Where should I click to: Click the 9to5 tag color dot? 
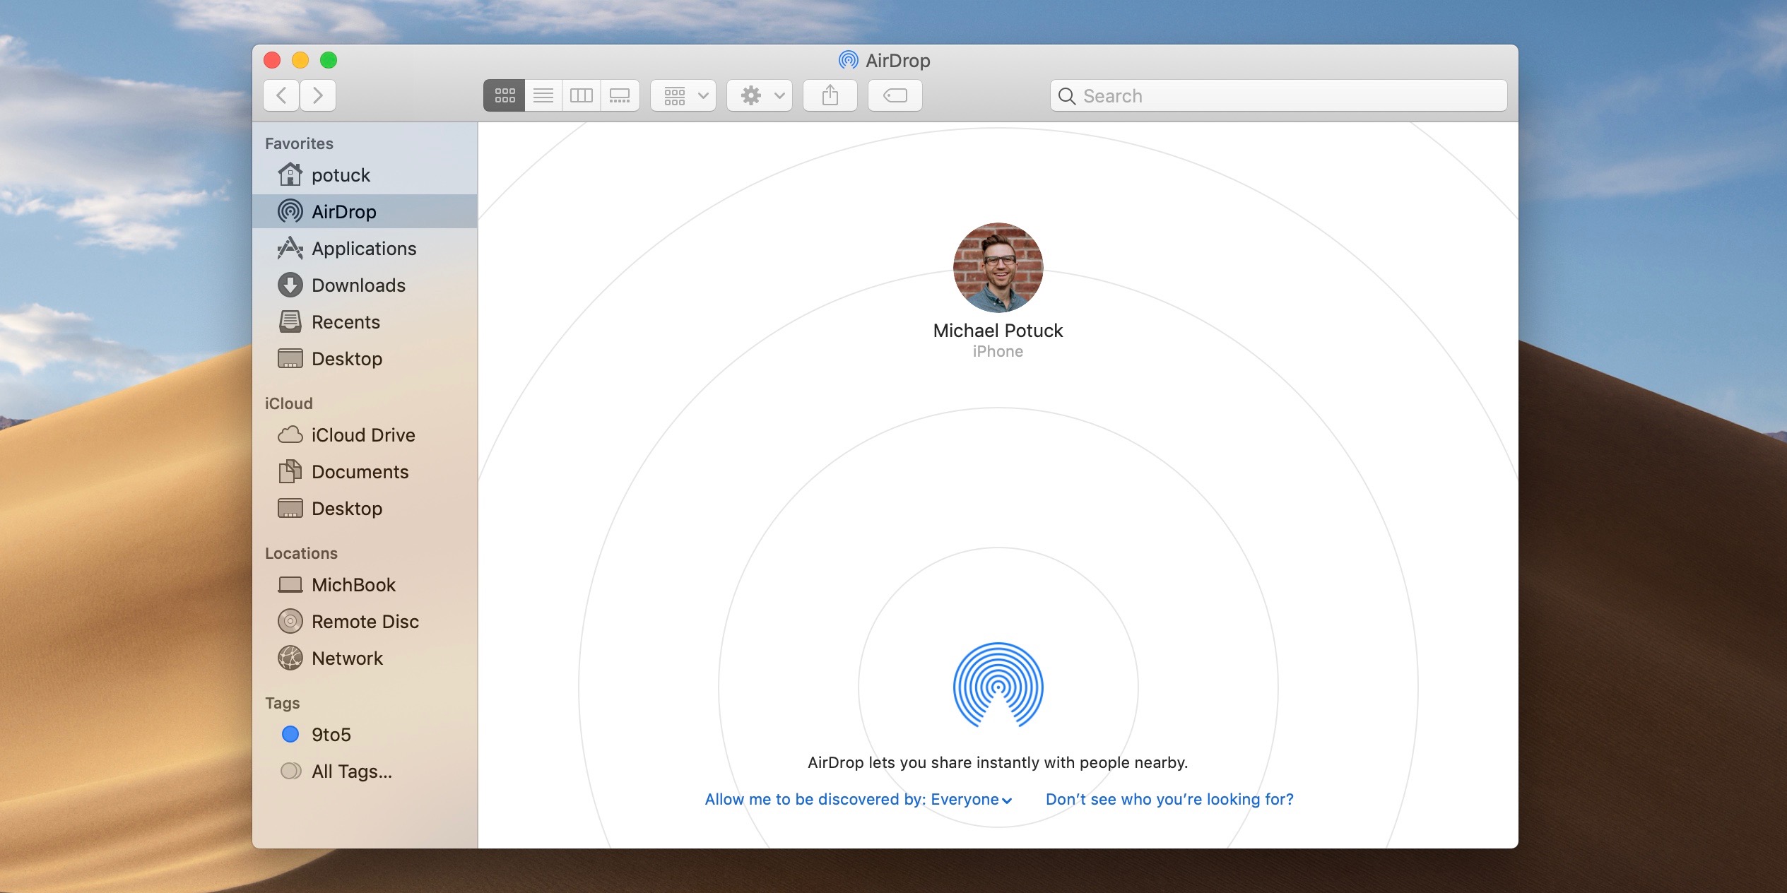290,733
